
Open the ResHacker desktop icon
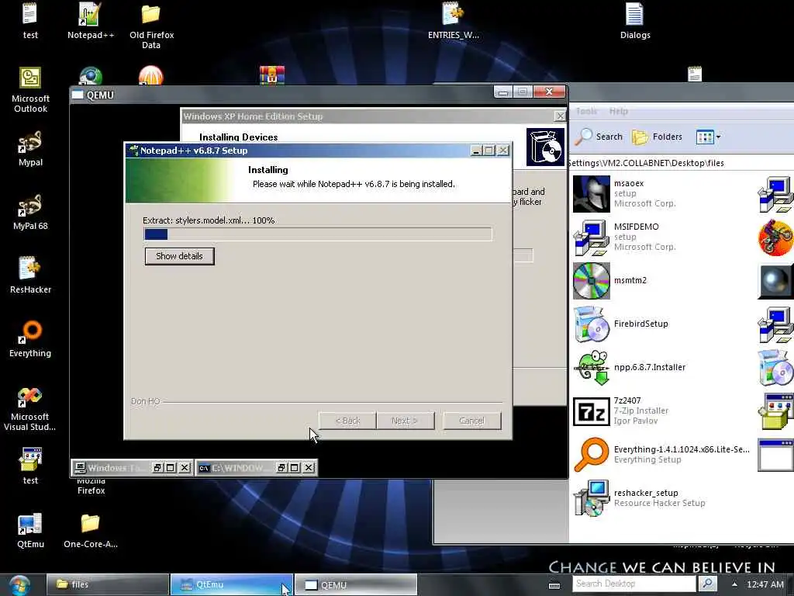click(x=30, y=275)
